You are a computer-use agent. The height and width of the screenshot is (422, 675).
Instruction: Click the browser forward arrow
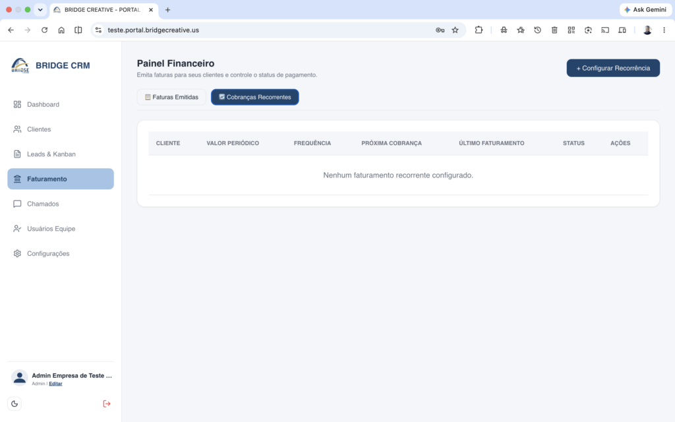[28, 30]
